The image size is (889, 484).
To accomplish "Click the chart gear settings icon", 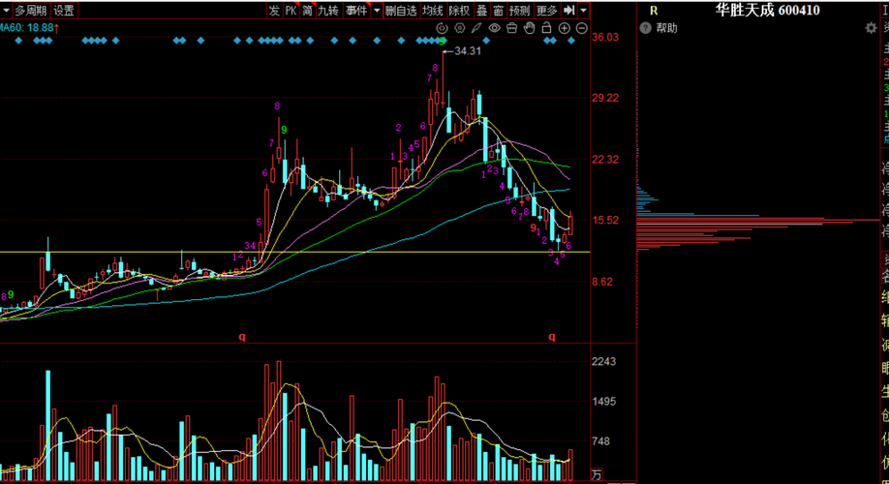I will pos(459,28).
